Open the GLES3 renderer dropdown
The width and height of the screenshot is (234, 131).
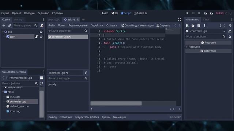coord(221,13)
